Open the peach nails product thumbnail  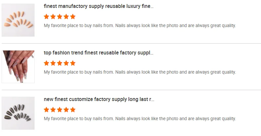(18, 20)
